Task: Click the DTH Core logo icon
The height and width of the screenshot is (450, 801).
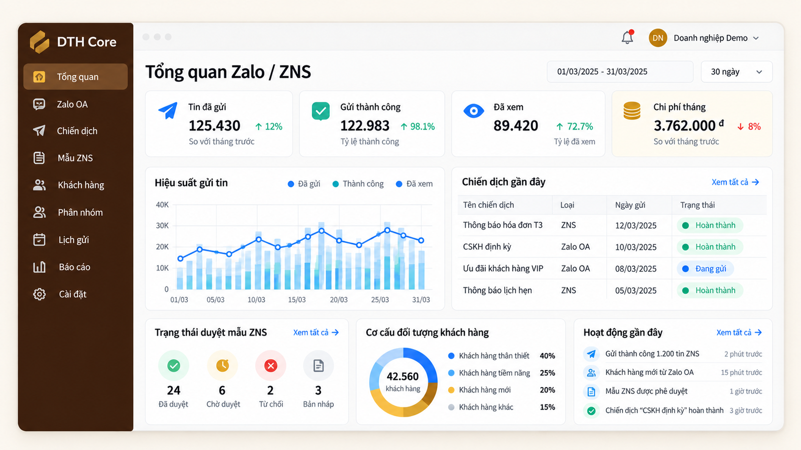Action: pos(40,41)
